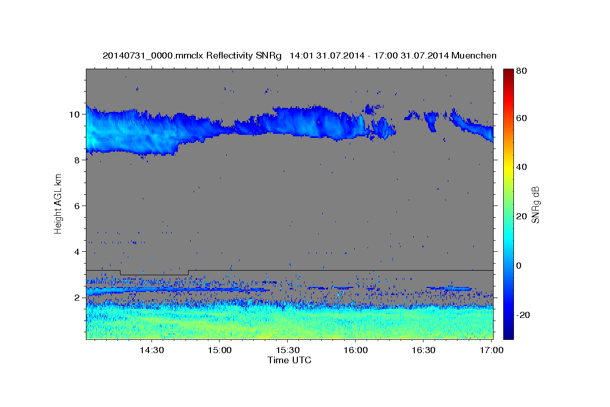
Task: Click the 'SNRg dB' colorbar label
Action: click(535, 204)
